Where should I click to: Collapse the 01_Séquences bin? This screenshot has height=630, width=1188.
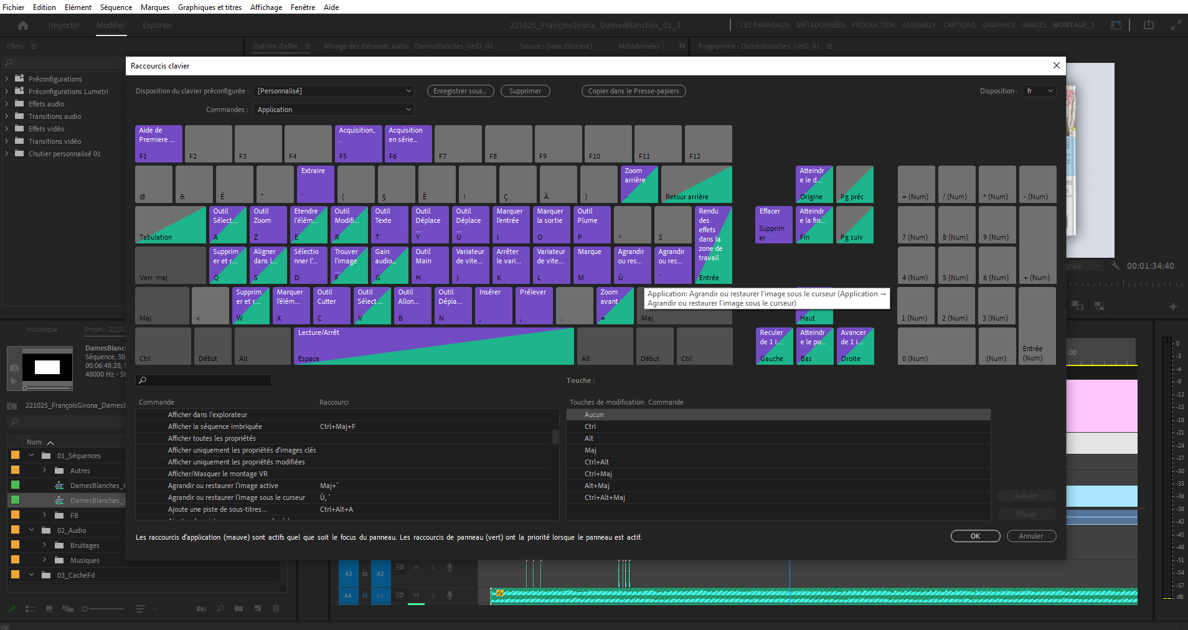(x=31, y=456)
